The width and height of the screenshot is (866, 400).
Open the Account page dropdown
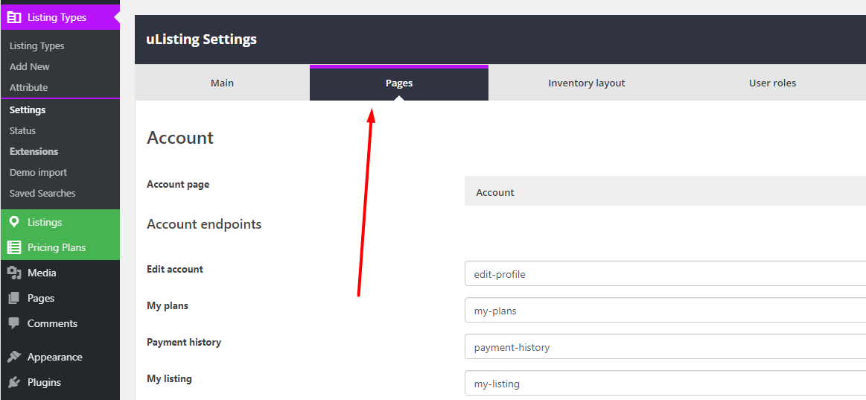click(x=664, y=192)
